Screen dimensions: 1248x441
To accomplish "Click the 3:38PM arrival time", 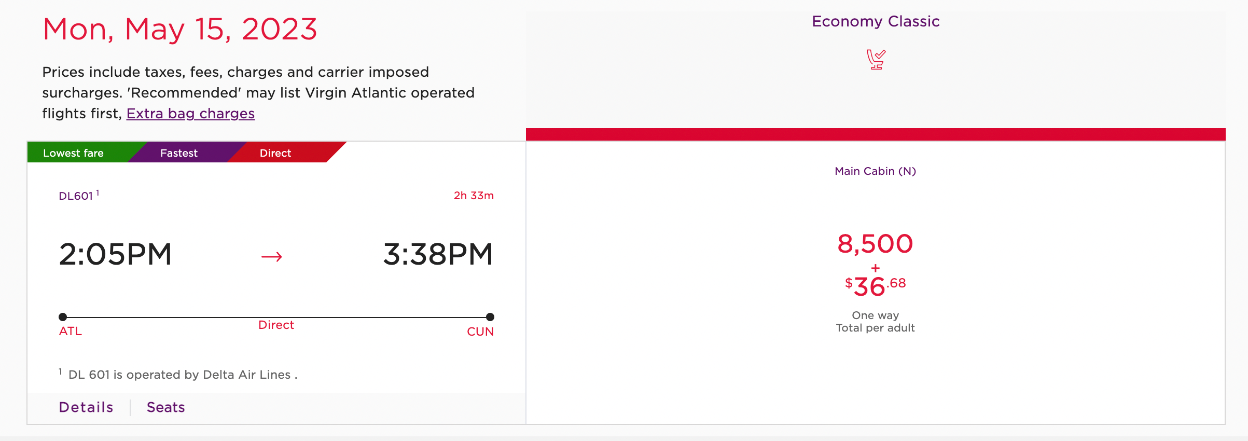I will click(x=438, y=254).
